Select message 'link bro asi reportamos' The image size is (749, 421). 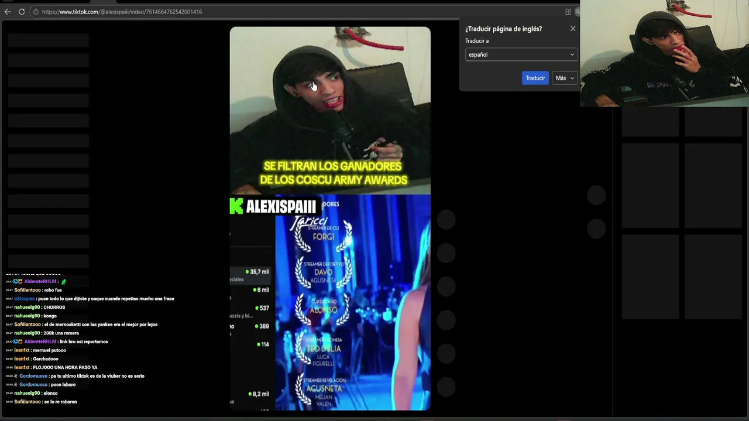[x=84, y=341]
